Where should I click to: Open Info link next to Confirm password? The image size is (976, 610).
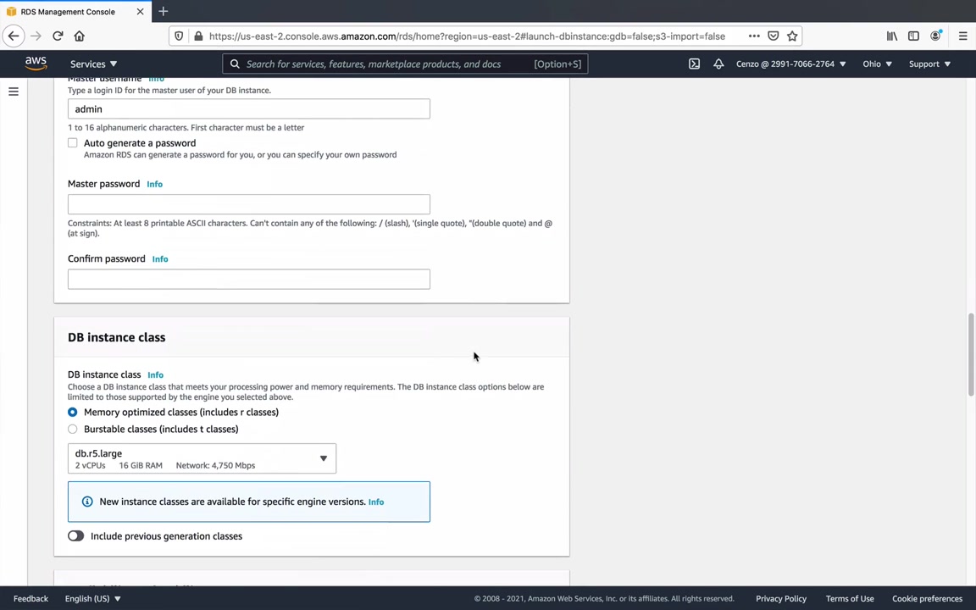160,259
